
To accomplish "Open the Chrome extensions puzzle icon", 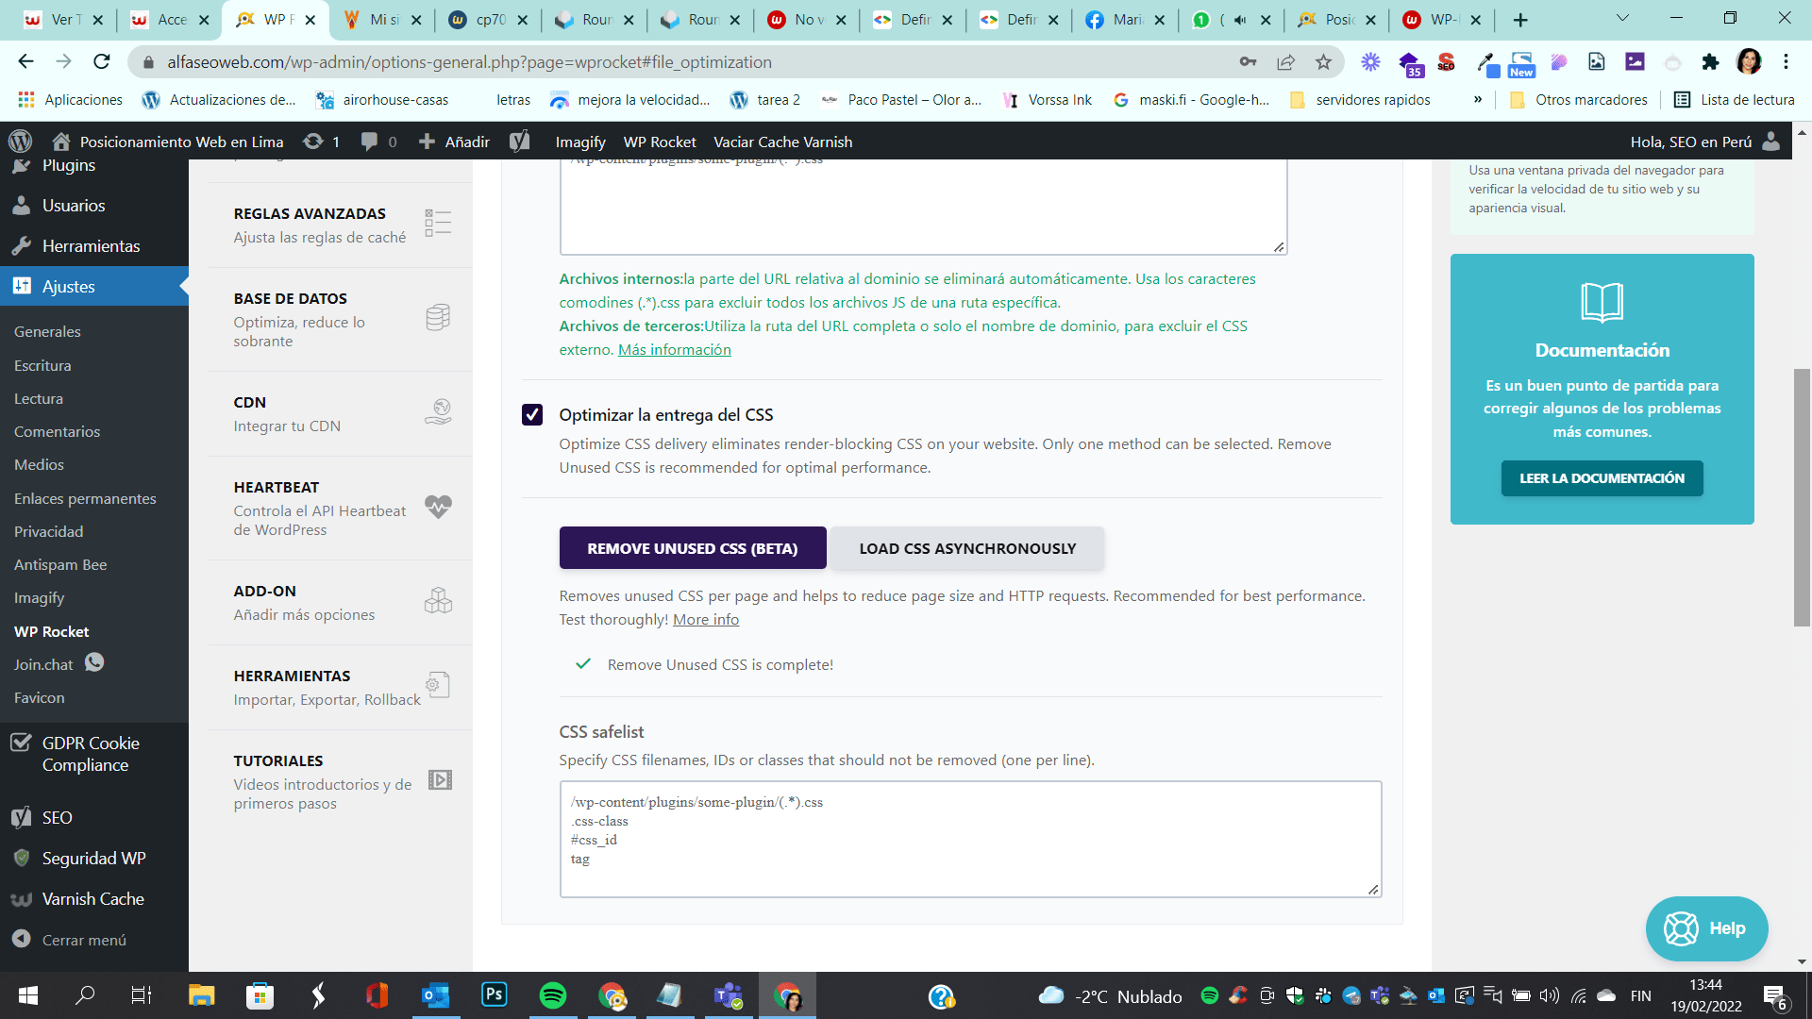I will coord(1710,62).
